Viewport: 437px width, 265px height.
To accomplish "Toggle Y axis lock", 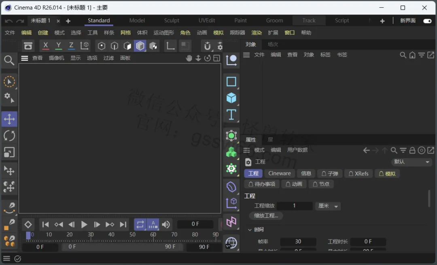I will click(59, 46).
